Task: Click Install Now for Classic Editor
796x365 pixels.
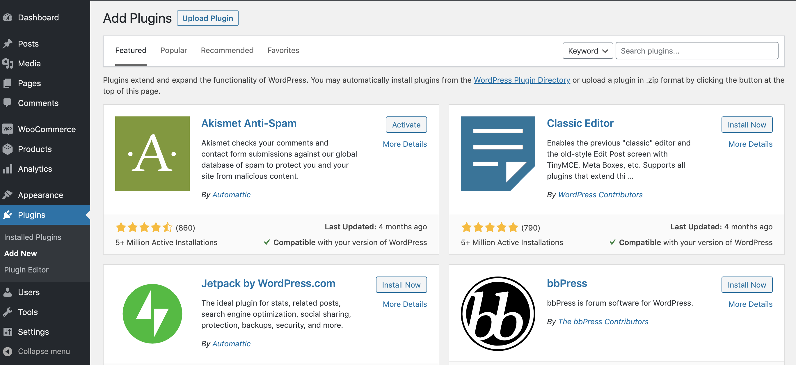Action: 747,124
